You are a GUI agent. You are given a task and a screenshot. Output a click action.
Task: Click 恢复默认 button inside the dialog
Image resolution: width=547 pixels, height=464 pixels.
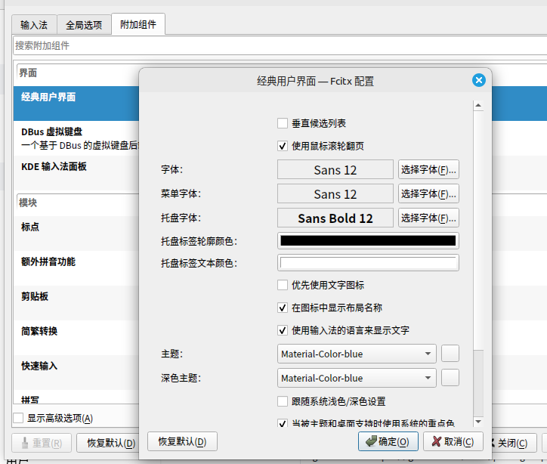tap(182, 442)
